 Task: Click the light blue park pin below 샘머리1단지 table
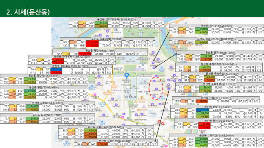tap(141, 35)
